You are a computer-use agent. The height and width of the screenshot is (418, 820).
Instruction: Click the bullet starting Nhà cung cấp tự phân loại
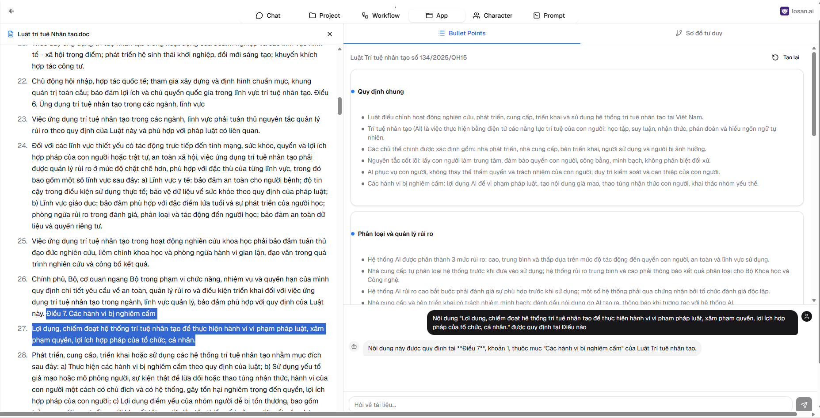click(x=578, y=275)
